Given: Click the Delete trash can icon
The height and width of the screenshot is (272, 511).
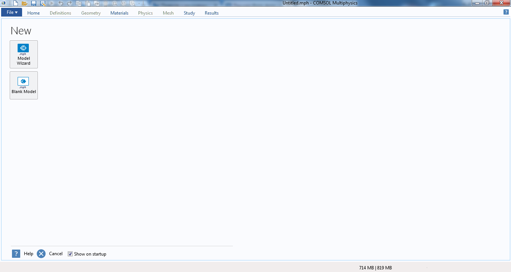Looking at the screenshot, I should point(106,3).
